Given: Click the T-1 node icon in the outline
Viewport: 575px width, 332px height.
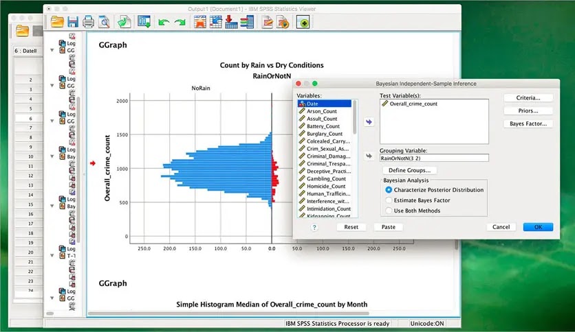Looking at the screenshot, I should pos(63,256).
